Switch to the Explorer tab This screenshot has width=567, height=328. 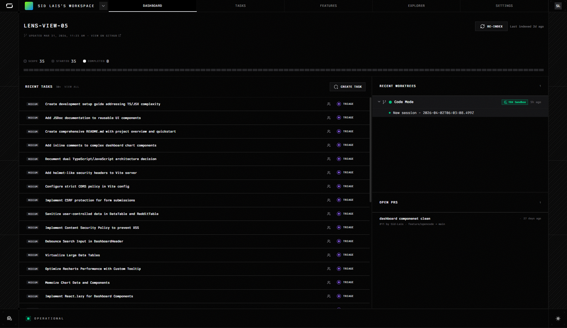416,6
